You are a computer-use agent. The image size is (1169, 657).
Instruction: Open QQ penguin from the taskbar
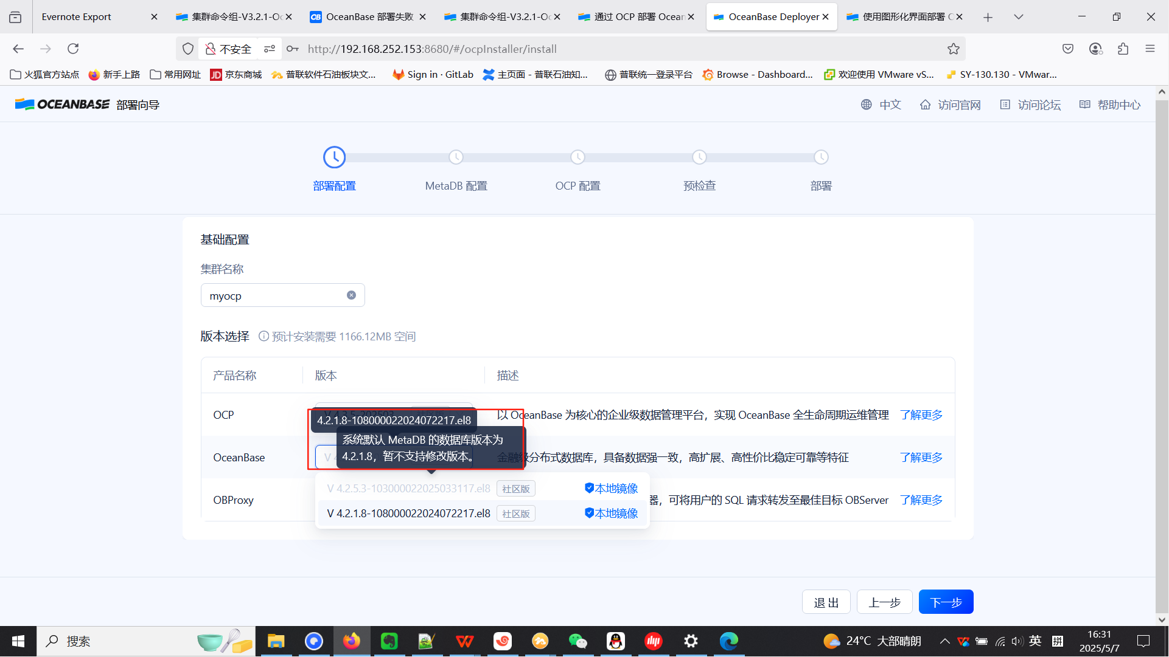point(615,641)
